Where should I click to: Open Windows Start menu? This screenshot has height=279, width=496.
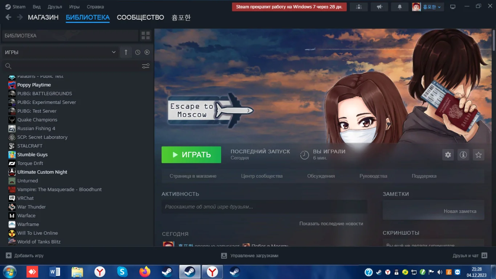pos(9,272)
